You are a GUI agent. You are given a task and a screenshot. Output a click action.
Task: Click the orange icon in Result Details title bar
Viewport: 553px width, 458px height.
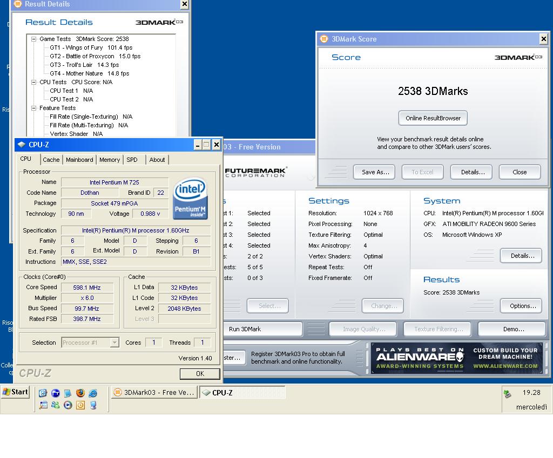[17, 4]
